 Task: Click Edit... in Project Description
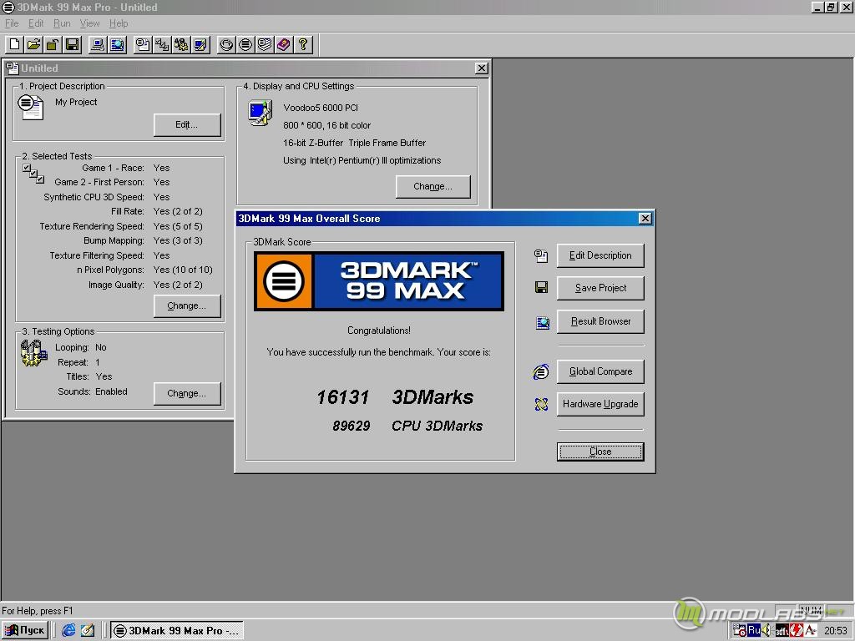[187, 125]
